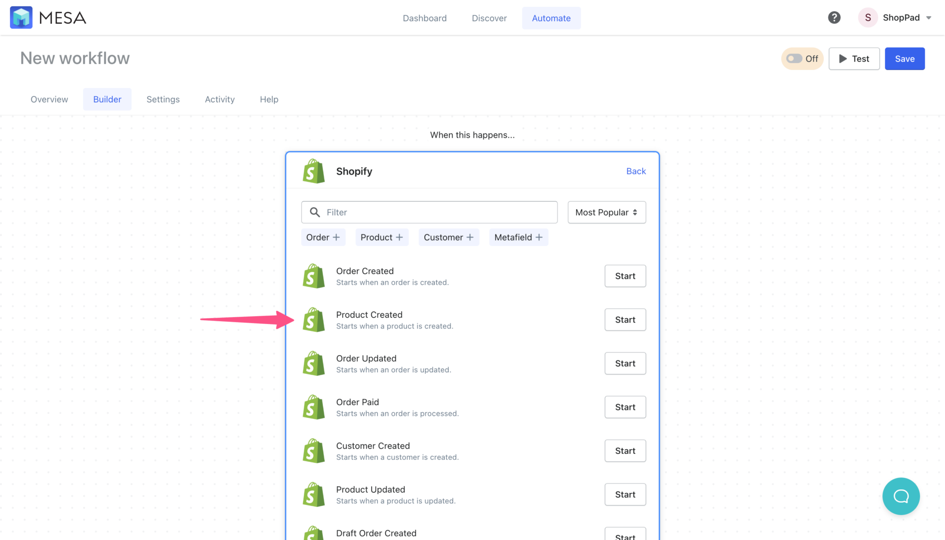The height and width of the screenshot is (540, 945).
Task: Click the ShopPad avatar circle
Action: (868, 17)
